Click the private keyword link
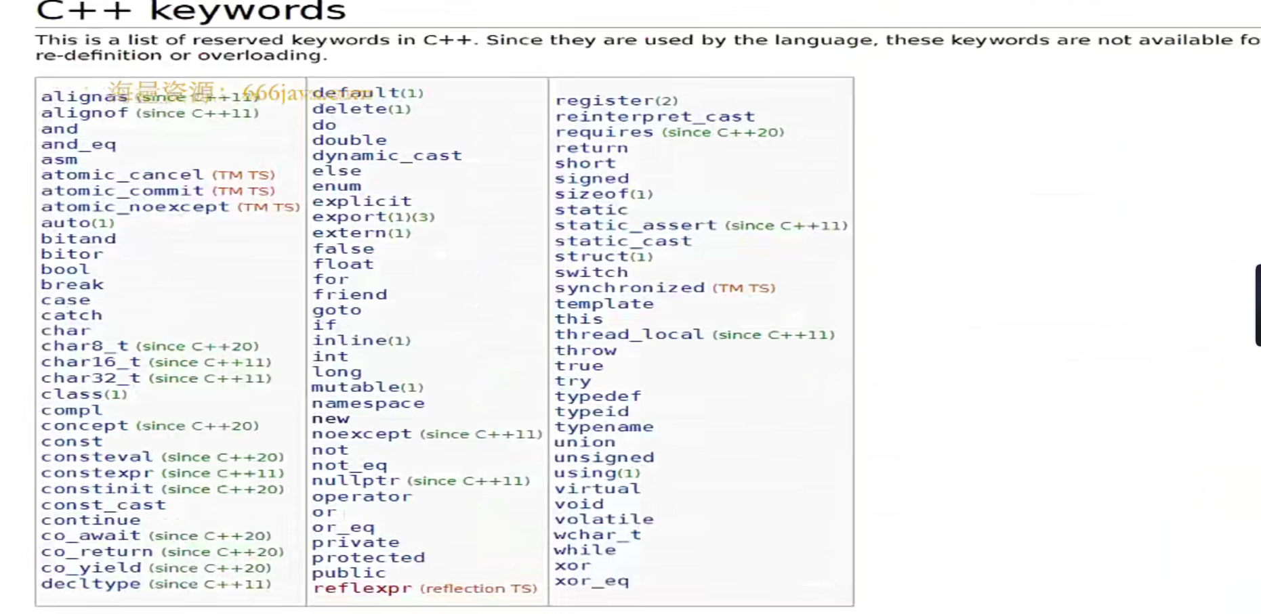 356,542
